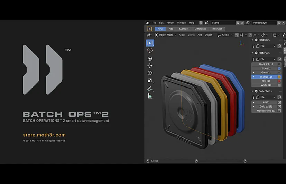Click search icon in Modifiers panel
This screenshot has height=184, width=286.
click(279, 46)
